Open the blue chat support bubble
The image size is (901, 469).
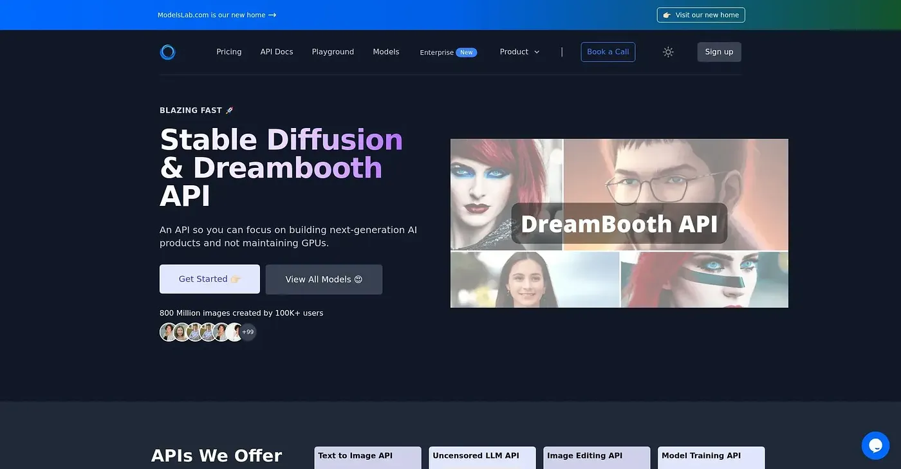[875, 445]
